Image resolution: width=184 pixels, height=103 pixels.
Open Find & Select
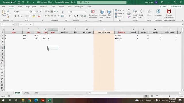[x=141, y=14]
